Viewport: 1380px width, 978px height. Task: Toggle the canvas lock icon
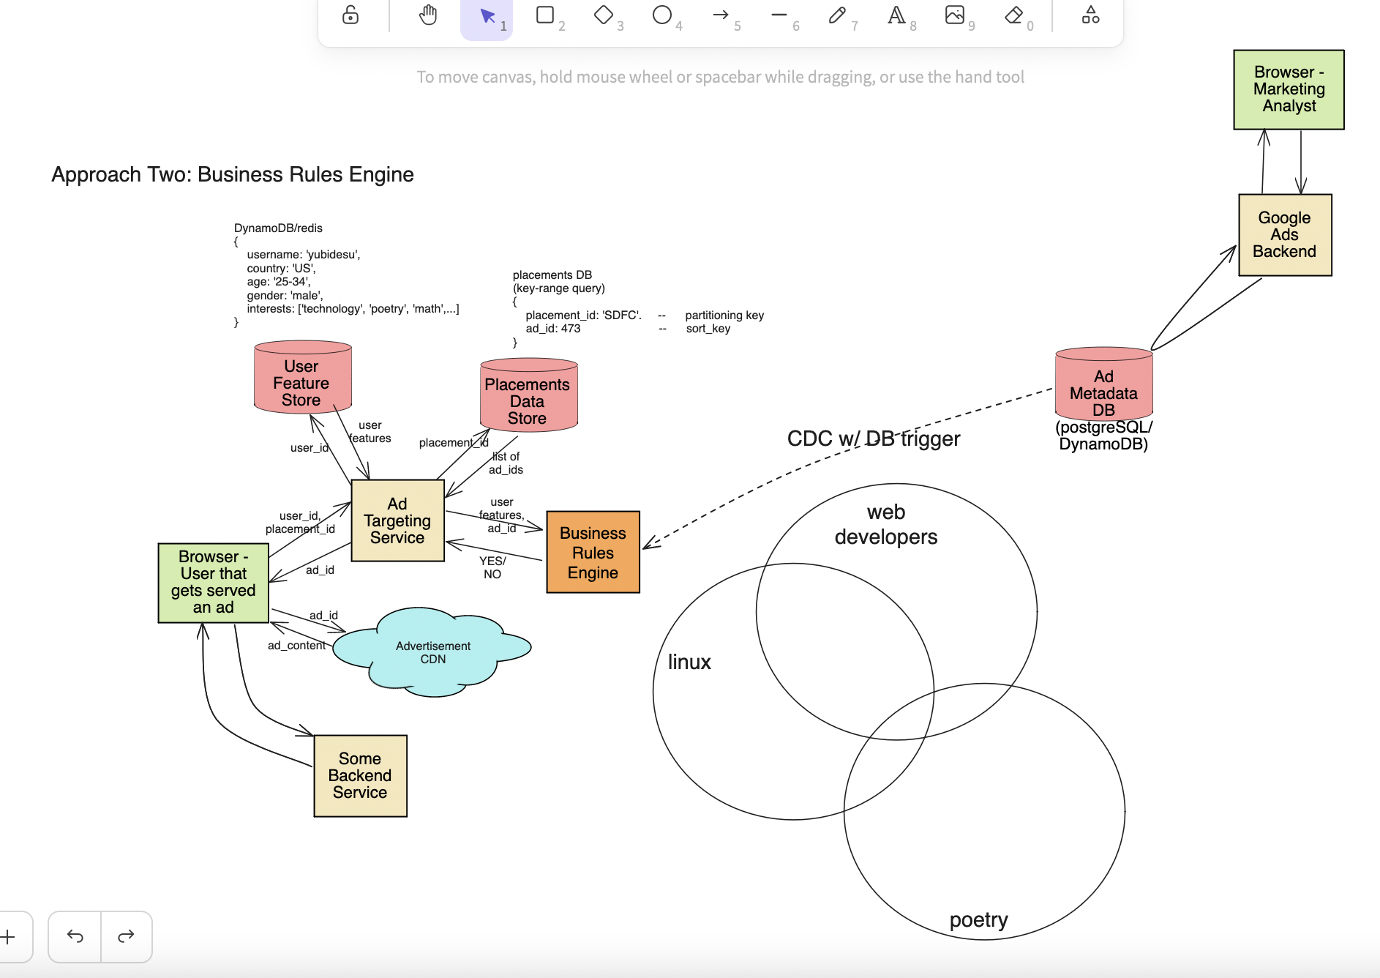[350, 15]
